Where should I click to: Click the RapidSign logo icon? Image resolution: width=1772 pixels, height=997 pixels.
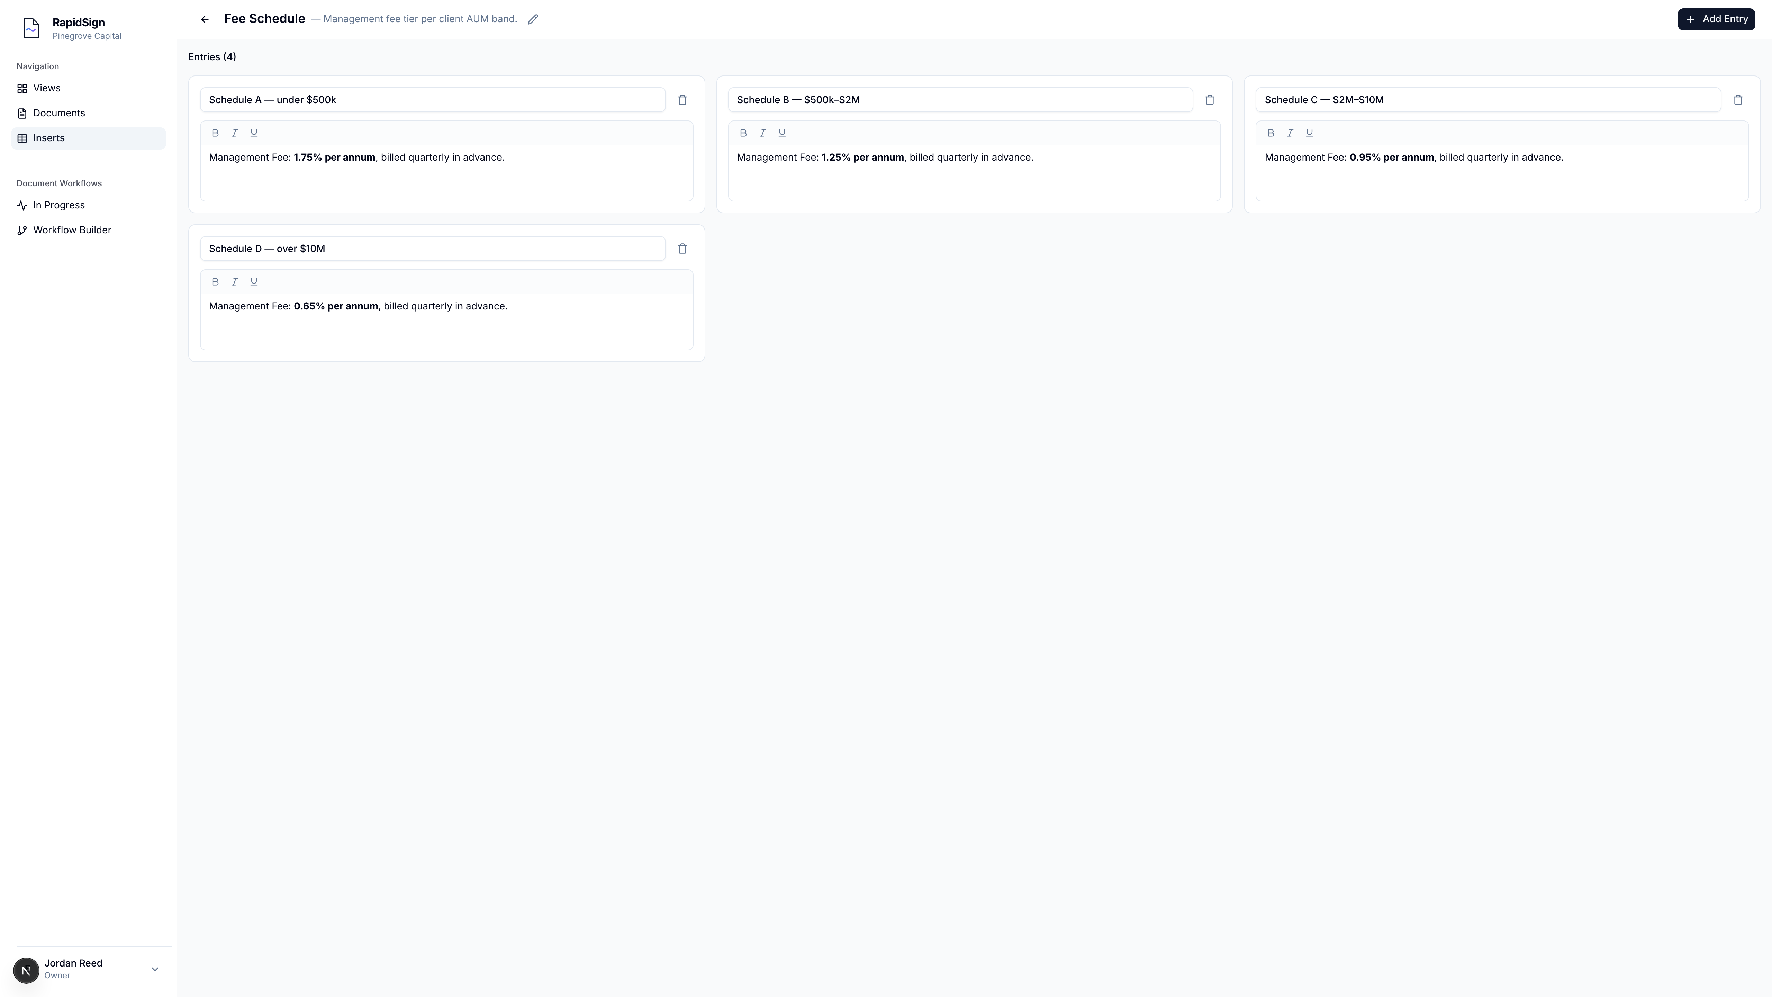31,28
